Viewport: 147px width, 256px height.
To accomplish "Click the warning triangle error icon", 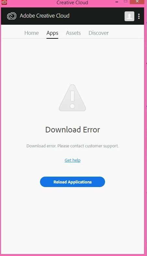I will 72,98.
